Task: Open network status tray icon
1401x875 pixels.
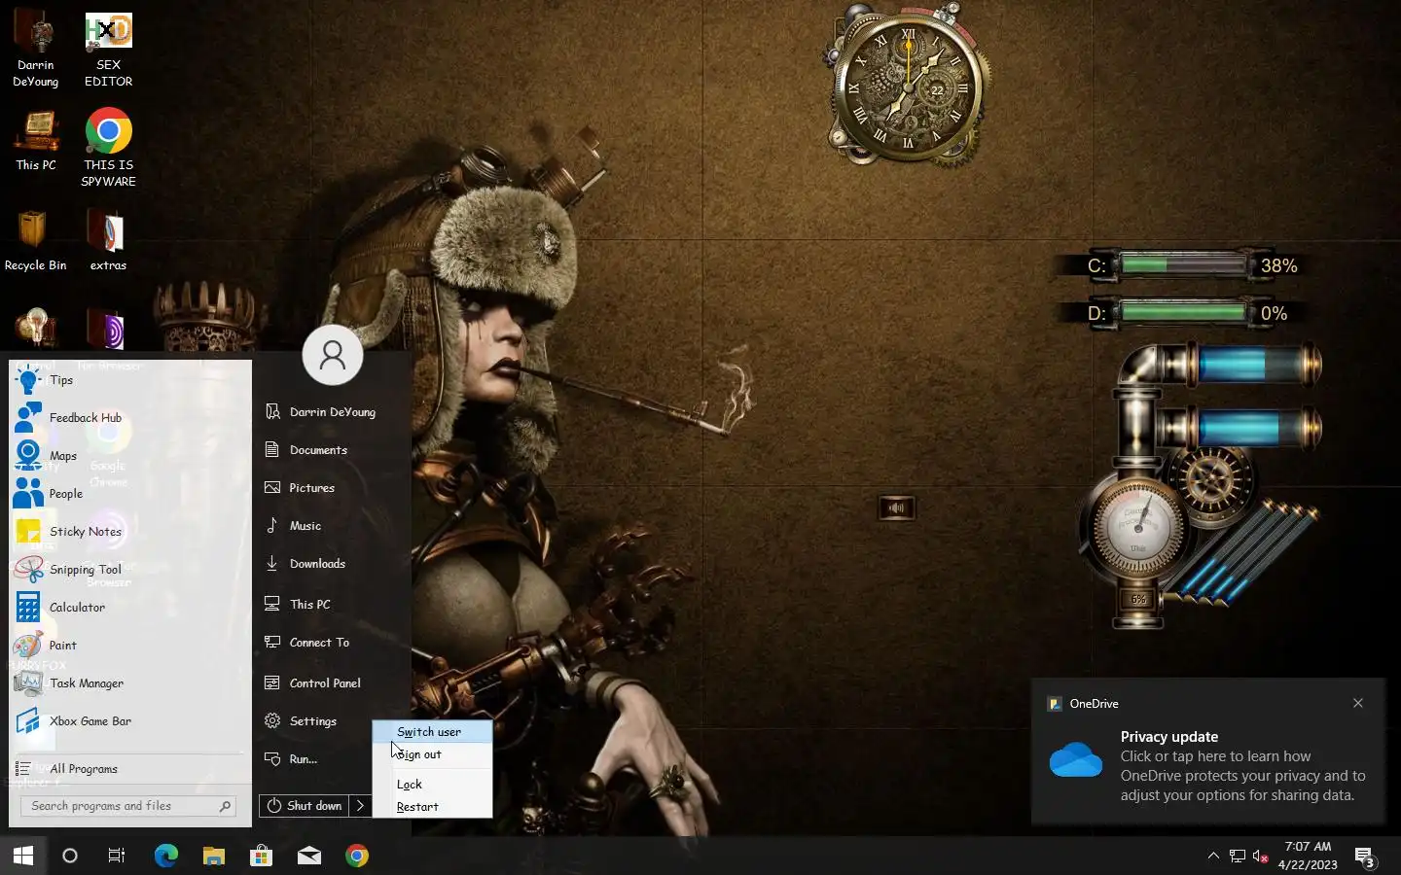Action: click(1238, 856)
